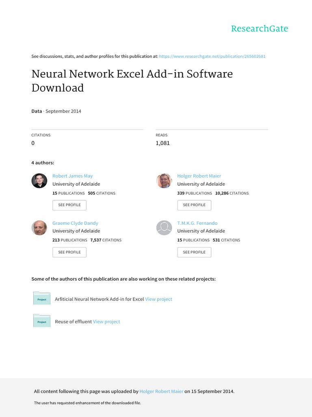
Task: Open Graeme Clyde Dandy author link
Action: [x=75, y=223]
